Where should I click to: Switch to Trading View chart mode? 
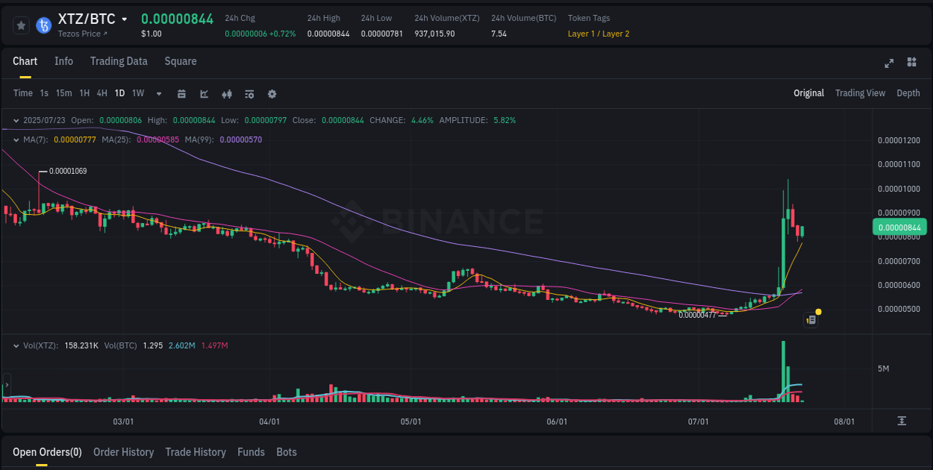pyautogui.click(x=860, y=93)
